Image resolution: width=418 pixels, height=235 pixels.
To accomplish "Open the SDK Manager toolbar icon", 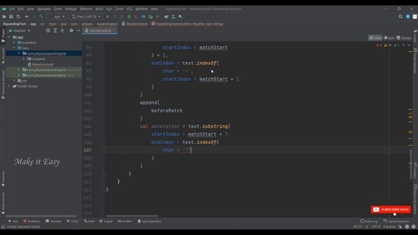I will [x=180, y=16].
